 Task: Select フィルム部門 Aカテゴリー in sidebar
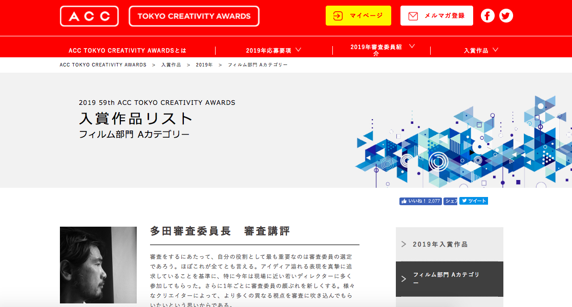450,279
